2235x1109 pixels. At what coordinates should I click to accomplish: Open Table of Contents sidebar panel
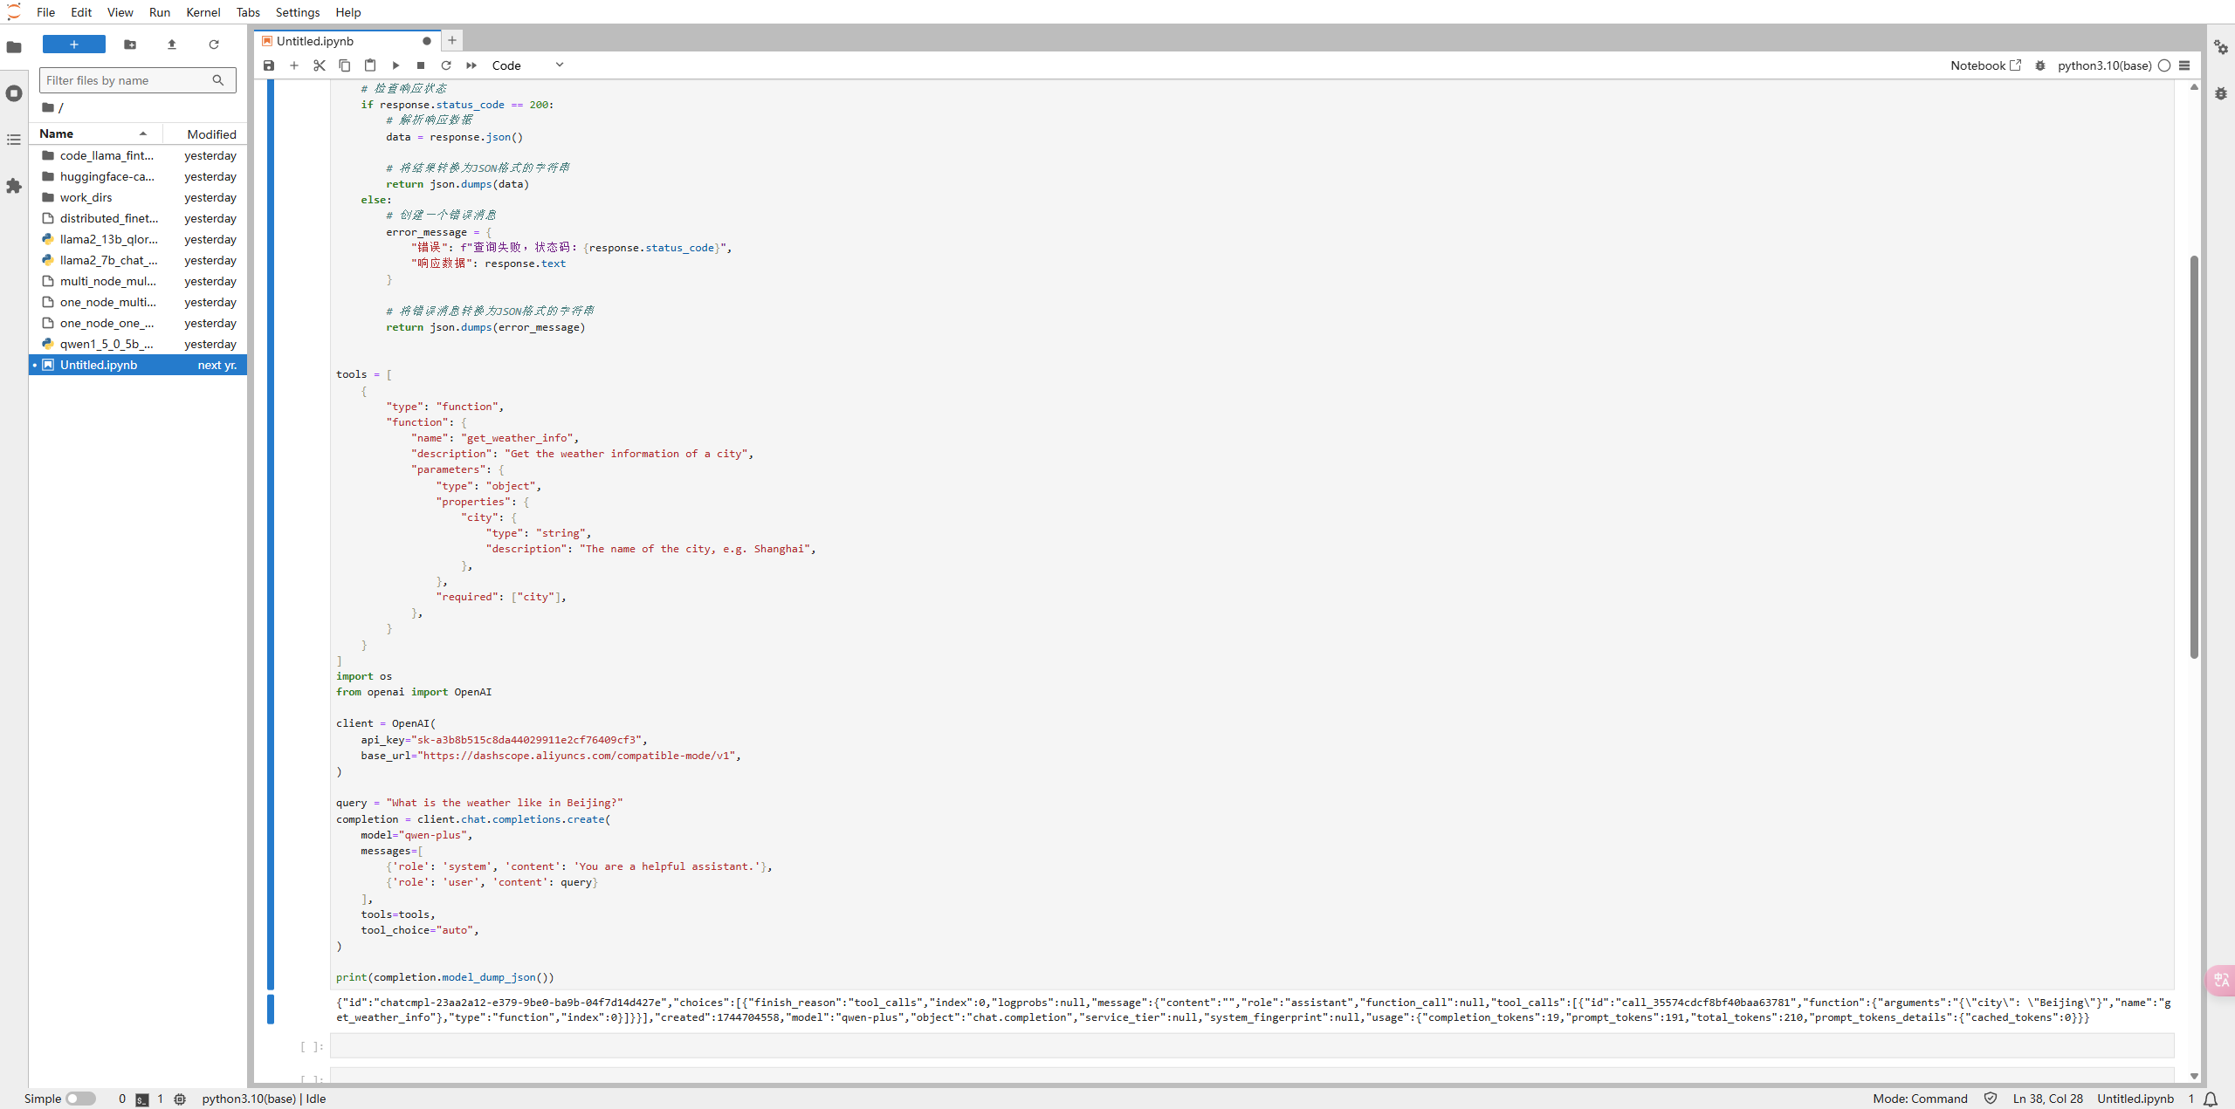click(x=14, y=140)
